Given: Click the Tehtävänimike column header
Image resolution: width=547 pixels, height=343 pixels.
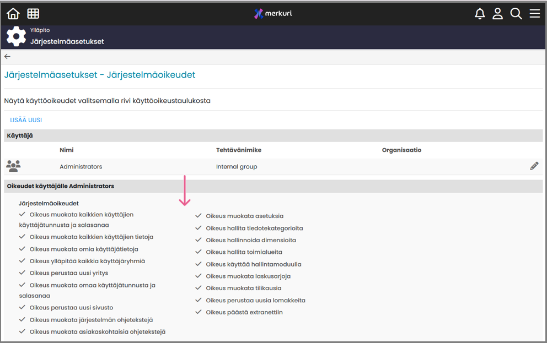Looking at the screenshot, I should [x=238, y=150].
